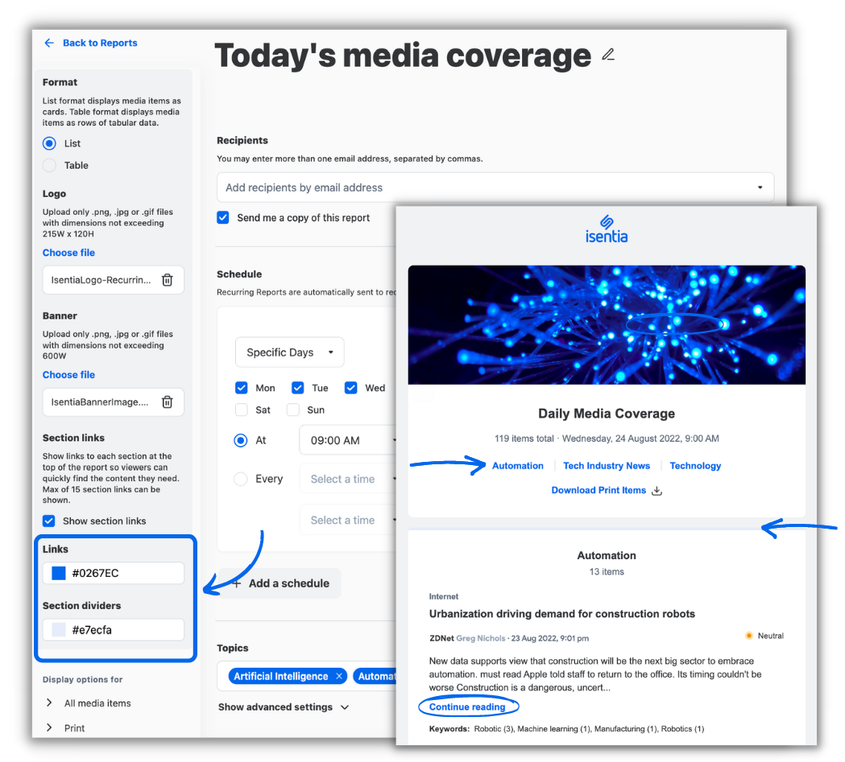Viewport: 845px width, 762px height.
Task: Click the Download Print Items link
Action: (x=599, y=490)
